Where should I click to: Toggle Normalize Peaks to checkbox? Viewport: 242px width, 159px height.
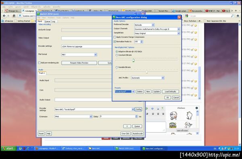[x=115, y=41]
